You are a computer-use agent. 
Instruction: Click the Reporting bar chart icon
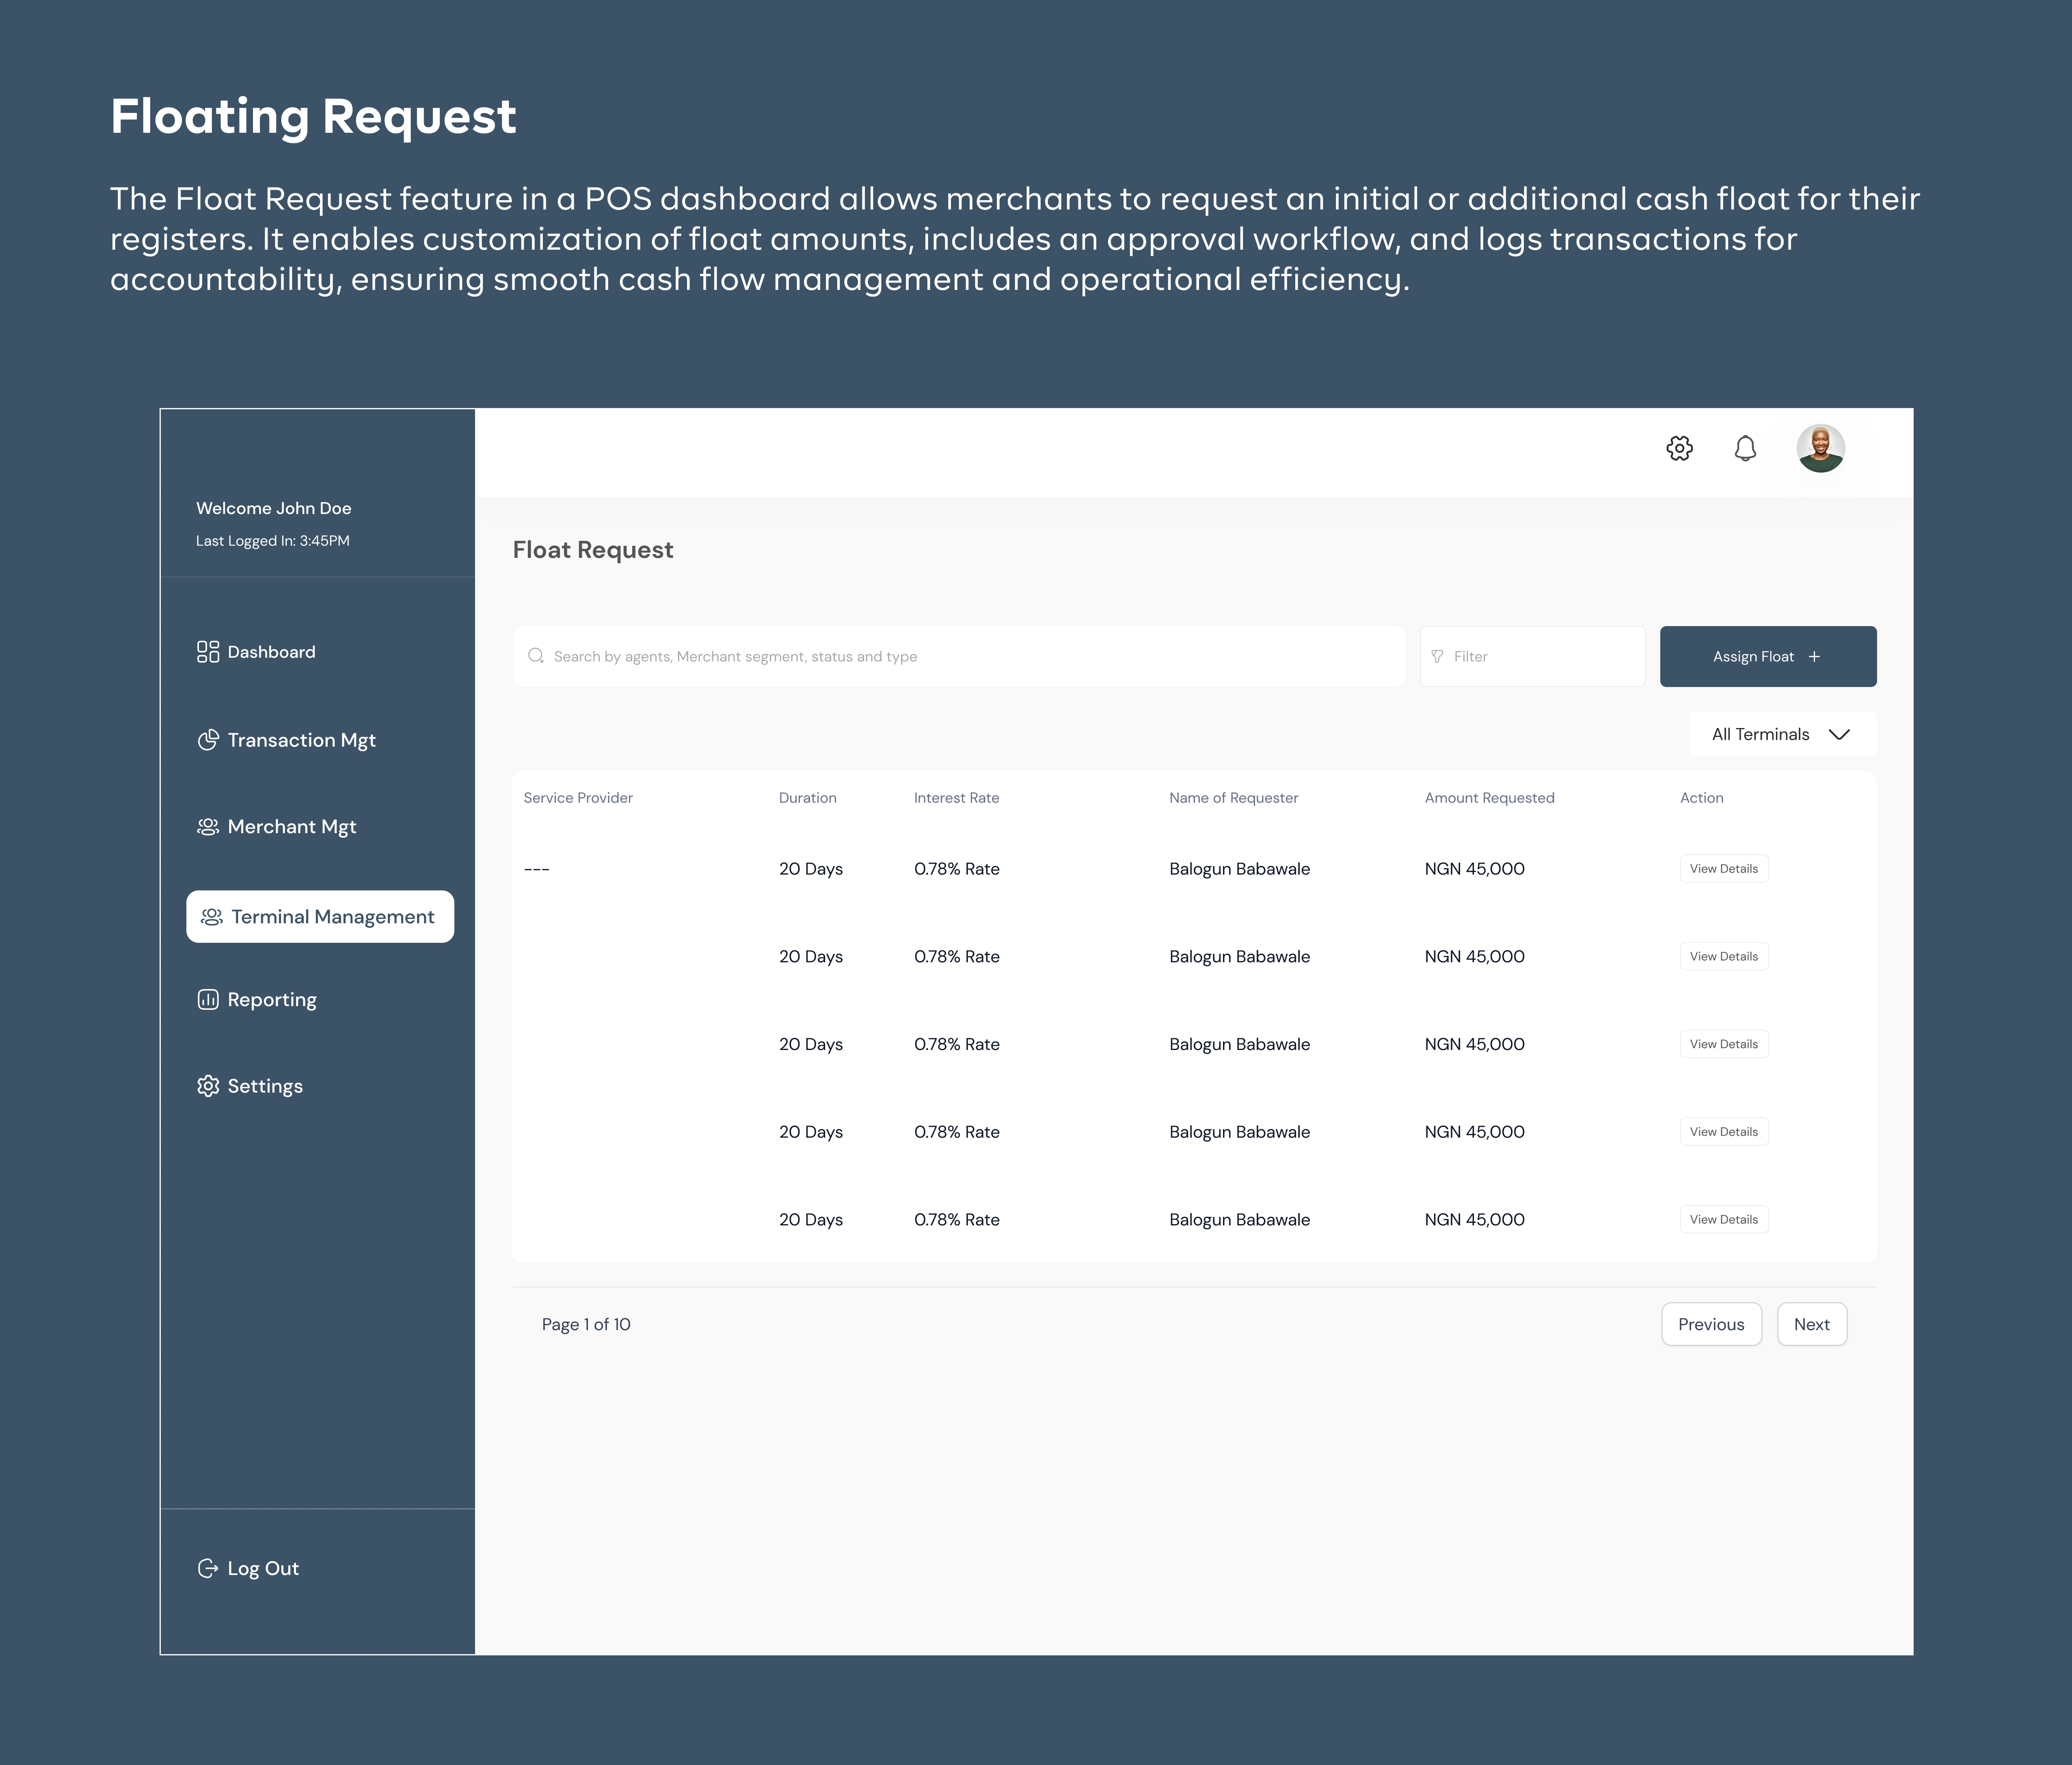tap(208, 1000)
